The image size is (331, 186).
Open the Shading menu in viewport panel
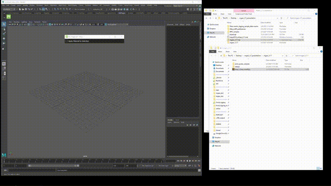click(x=16, y=22)
